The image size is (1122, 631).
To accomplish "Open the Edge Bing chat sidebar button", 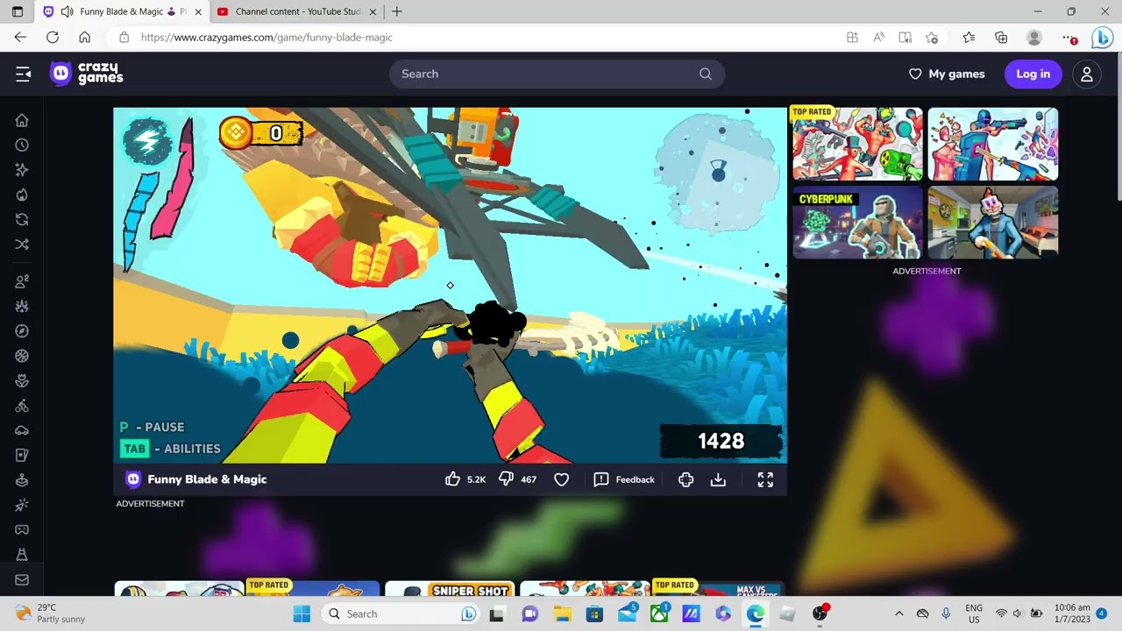I will 1103,38.
